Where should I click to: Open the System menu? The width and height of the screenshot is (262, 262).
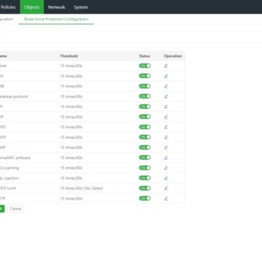81,7
